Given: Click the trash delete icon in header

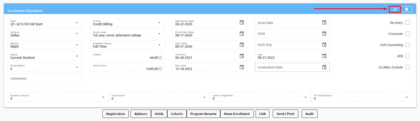Looking at the screenshot, I should point(406,9).
